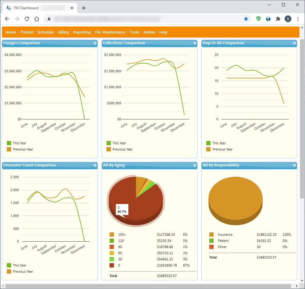305x289 pixels.
Task: Open AR By Aging panel settings gear
Action: (194, 166)
